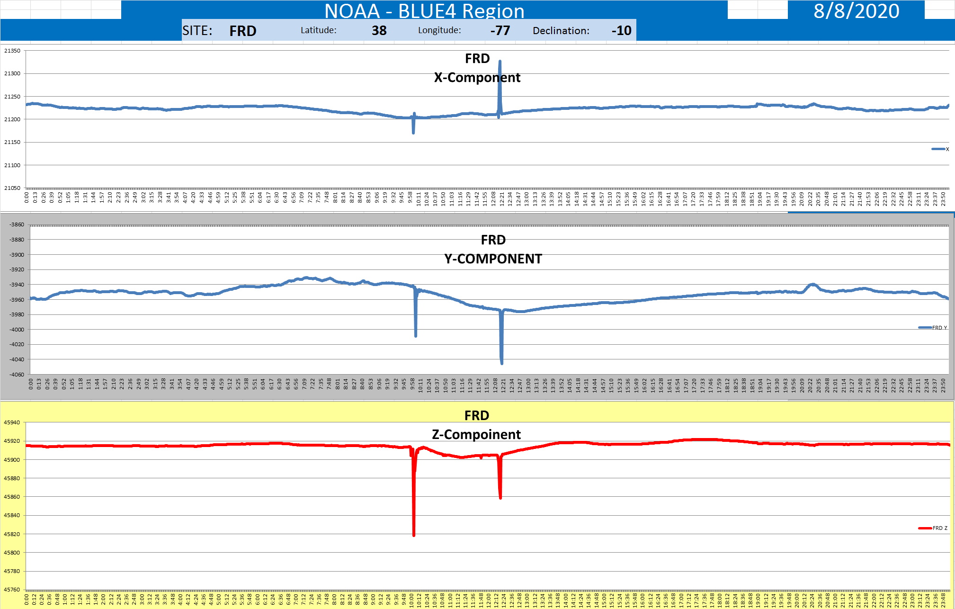
Task: Select the 21350 axis label in X chart
Action: click(x=12, y=51)
